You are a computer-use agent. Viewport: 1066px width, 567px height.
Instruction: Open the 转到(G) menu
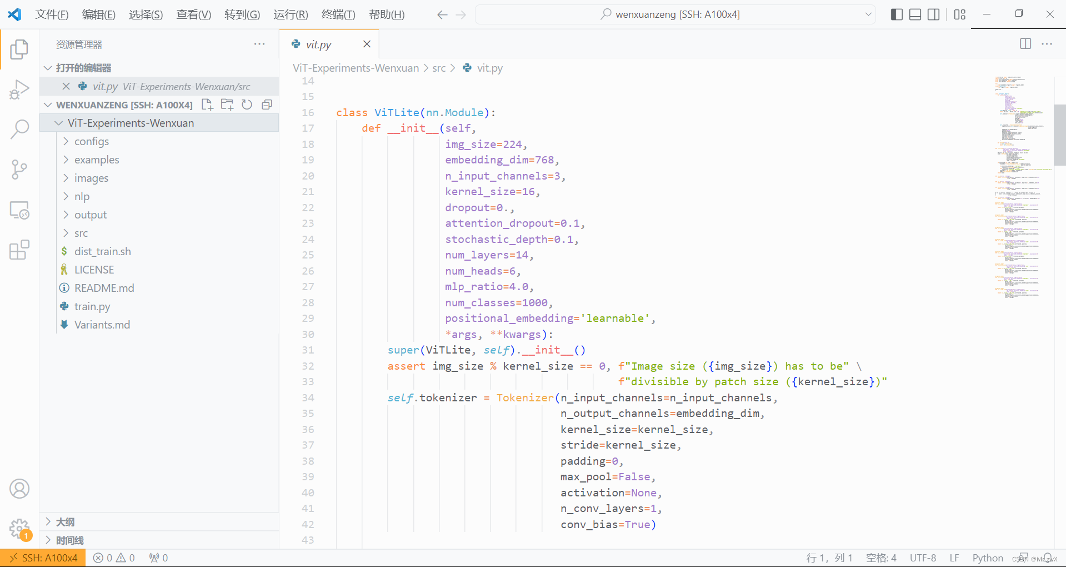(242, 14)
